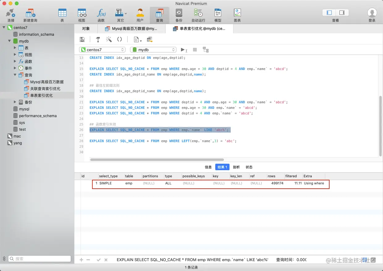Select the 单表索引优化 @mydb tab

pos(199,29)
